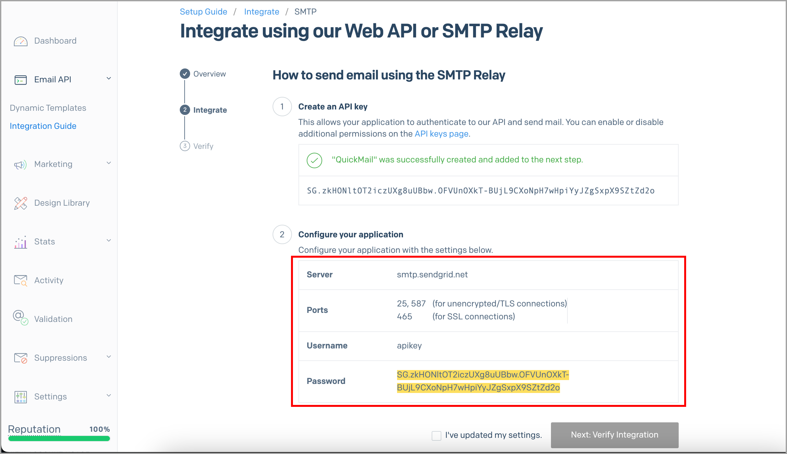The height and width of the screenshot is (454, 787).
Task: Collapse the Email API menu chevron
Action: 109,78
